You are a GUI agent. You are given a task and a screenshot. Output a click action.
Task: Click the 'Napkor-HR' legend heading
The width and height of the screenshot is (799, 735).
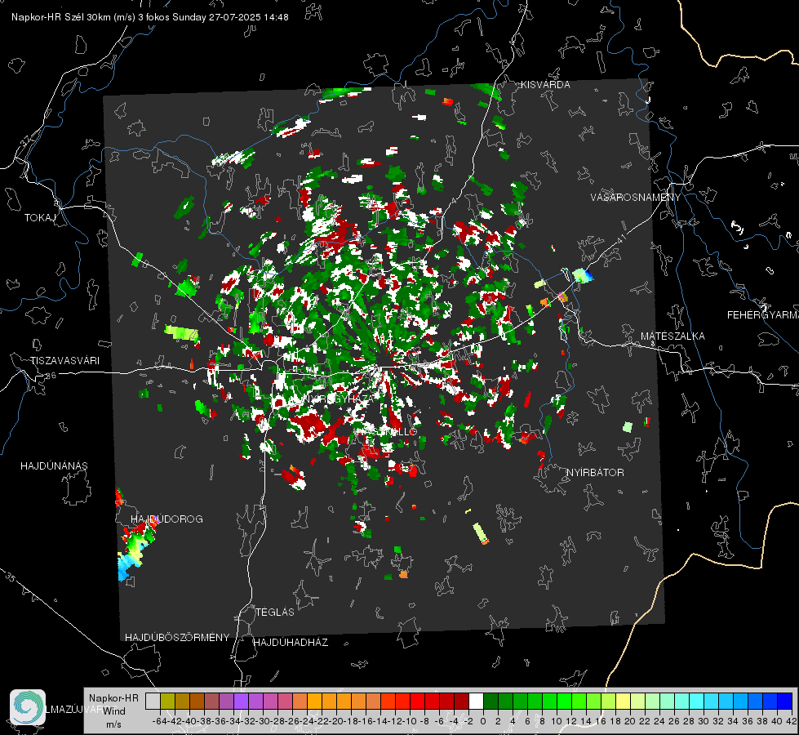click(x=113, y=698)
